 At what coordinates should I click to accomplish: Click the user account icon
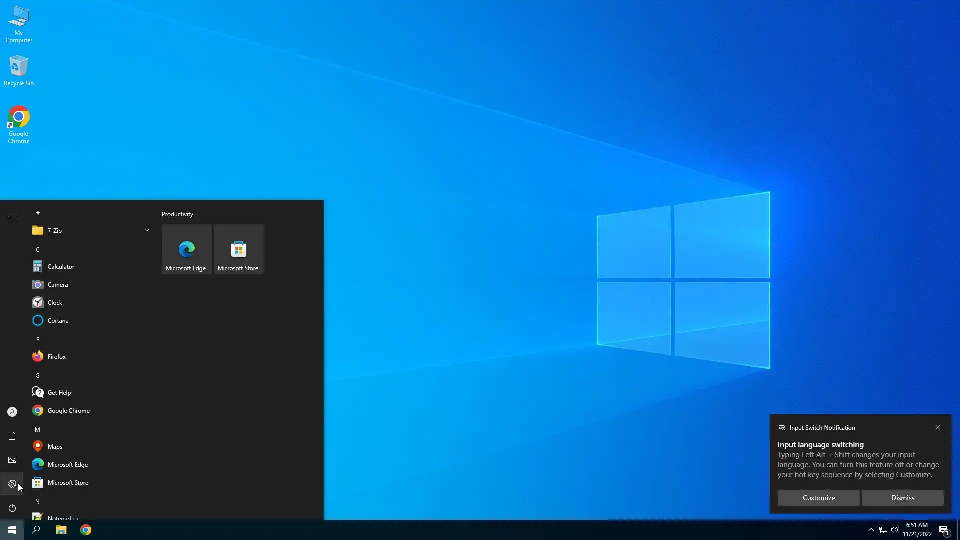tap(12, 412)
